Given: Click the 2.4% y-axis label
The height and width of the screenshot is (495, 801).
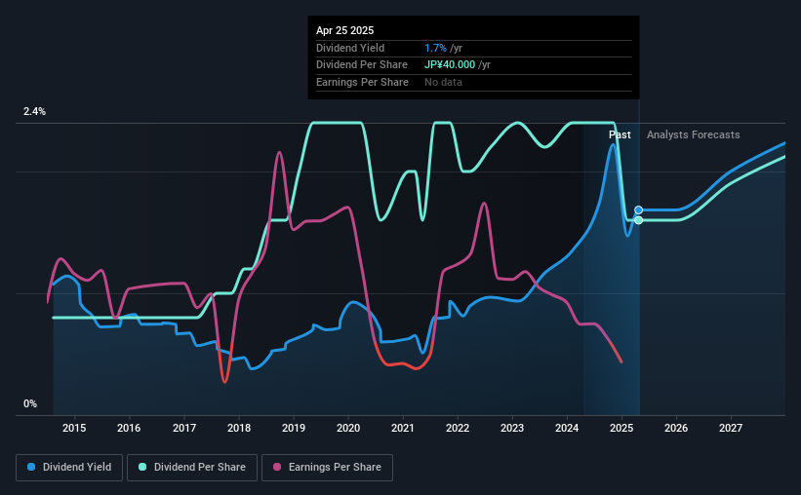Looking at the screenshot, I should point(34,111).
